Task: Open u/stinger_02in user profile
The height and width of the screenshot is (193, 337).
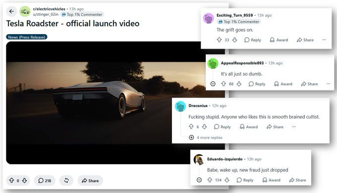Action: pyautogui.click(x=46, y=14)
